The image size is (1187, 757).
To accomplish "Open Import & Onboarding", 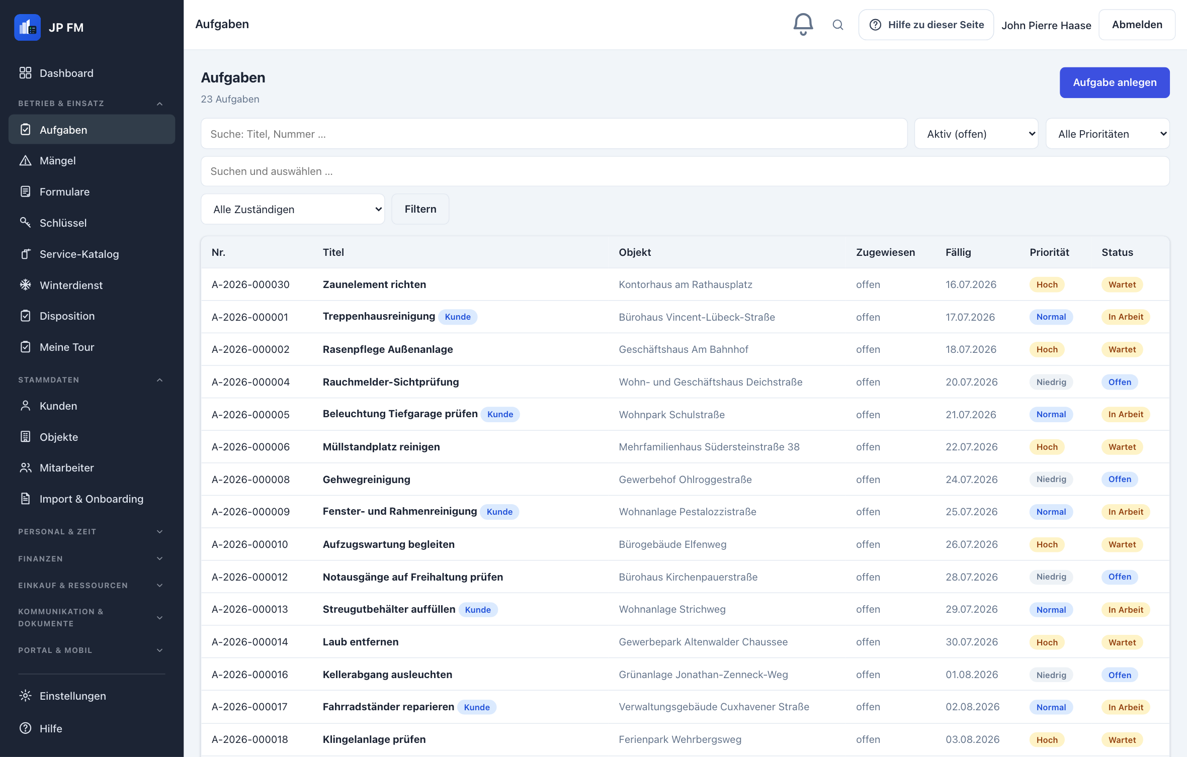I will [x=92, y=499].
